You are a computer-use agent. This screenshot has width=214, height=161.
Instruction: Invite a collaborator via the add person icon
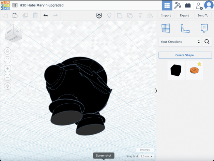pyautogui.click(x=199, y=6)
